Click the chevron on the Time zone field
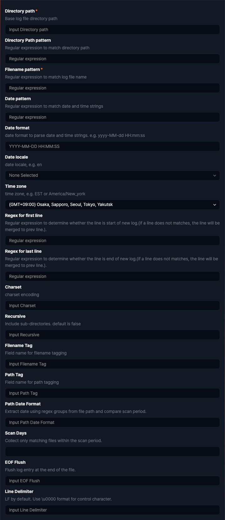 pos(215,204)
